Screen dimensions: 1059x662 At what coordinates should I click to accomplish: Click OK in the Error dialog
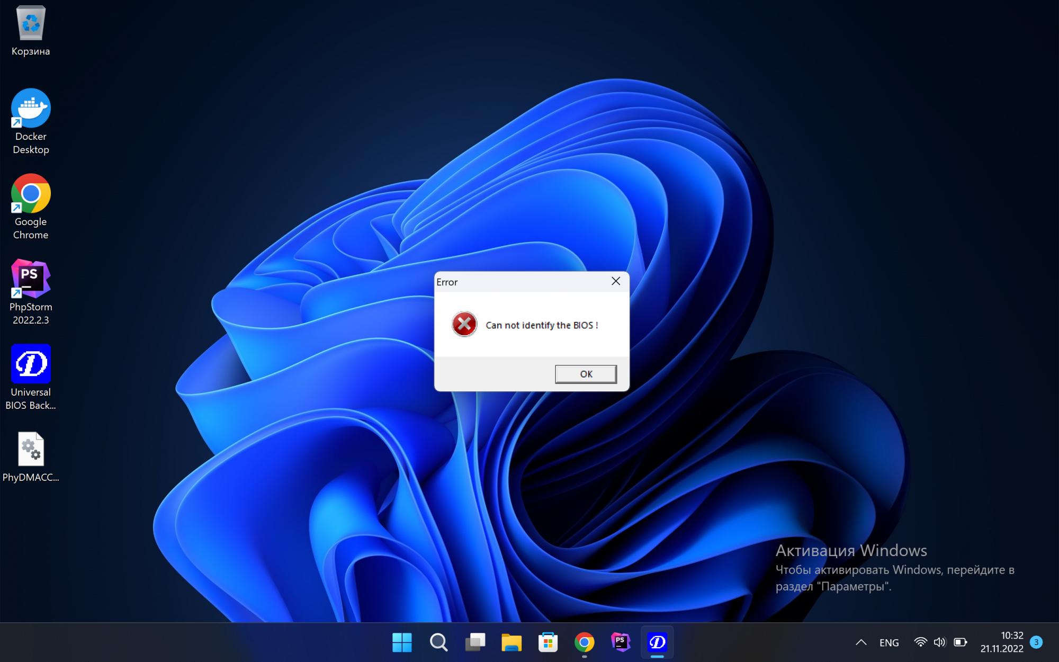(x=586, y=374)
